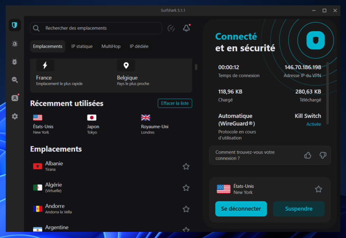Open the Settings gear icon in sidebar

tap(15, 116)
